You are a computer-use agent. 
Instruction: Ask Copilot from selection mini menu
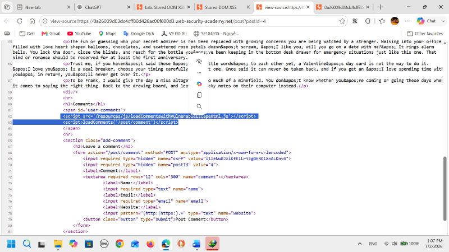pyautogui.click(x=199, y=83)
